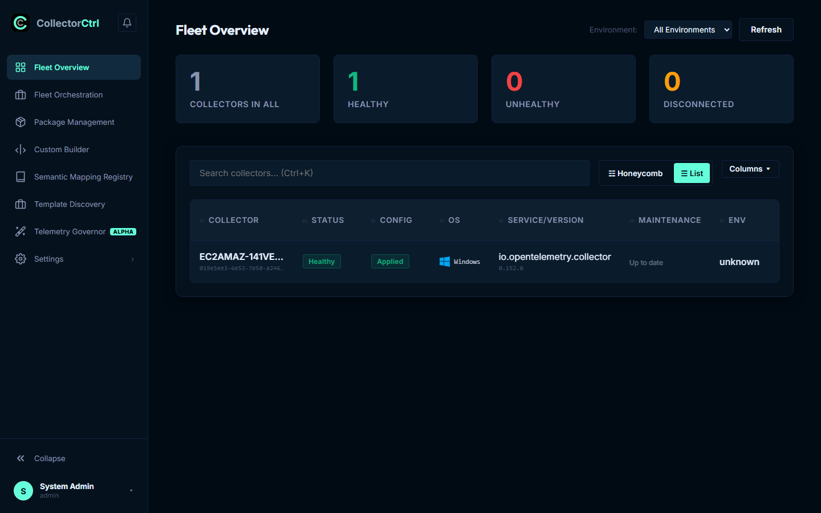The image size is (821, 513).
Task: Click the OS column drag handle
Action: tap(442, 221)
